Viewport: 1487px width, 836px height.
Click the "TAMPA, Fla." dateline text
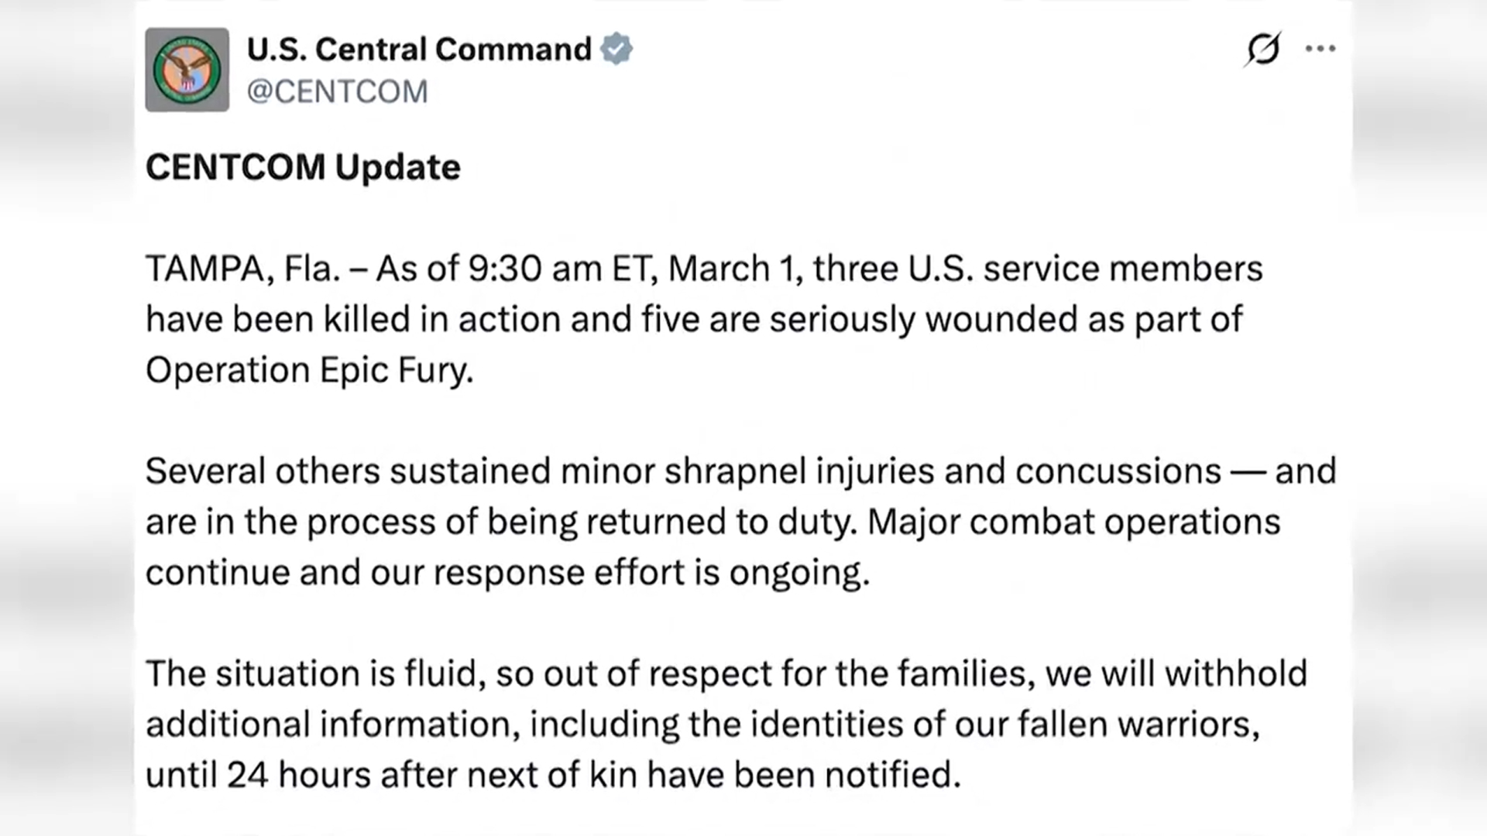tap(242, 269)
